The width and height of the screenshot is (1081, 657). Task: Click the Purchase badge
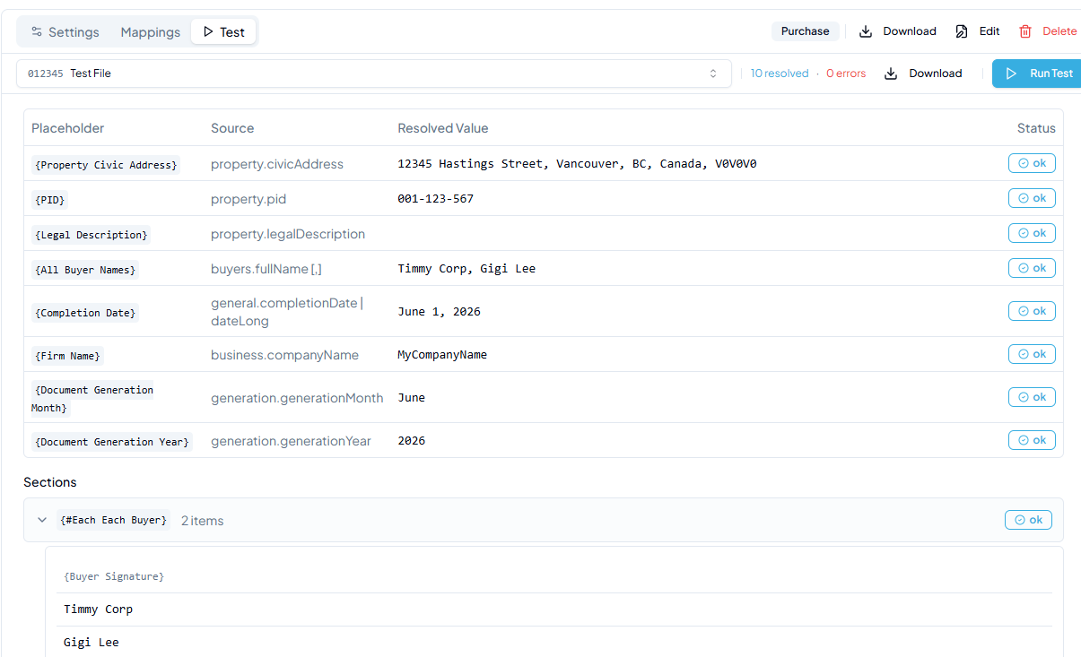(805, 31)
